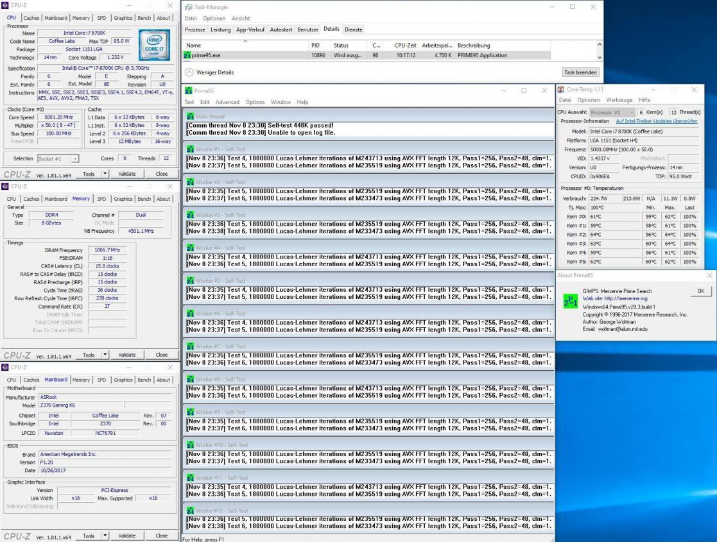717x542 pixels.
Task: Click the Prime95 window title bar icon
Action: [188, 90]
